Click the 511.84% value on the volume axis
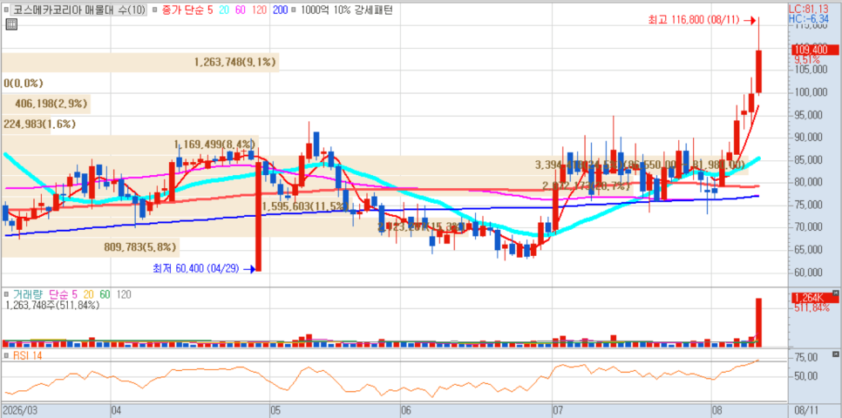The height and width of the screenshot is (418, 842). 813,307
